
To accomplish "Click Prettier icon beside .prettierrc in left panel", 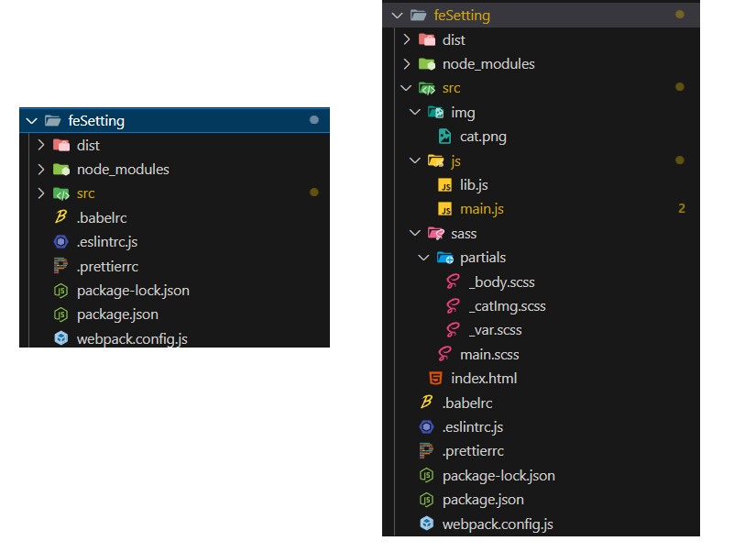I will click(60, 265).
